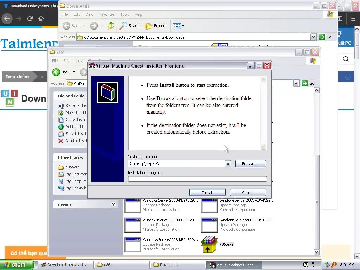
Task: Click Install to start extraction
Action: tap(207, 192)
